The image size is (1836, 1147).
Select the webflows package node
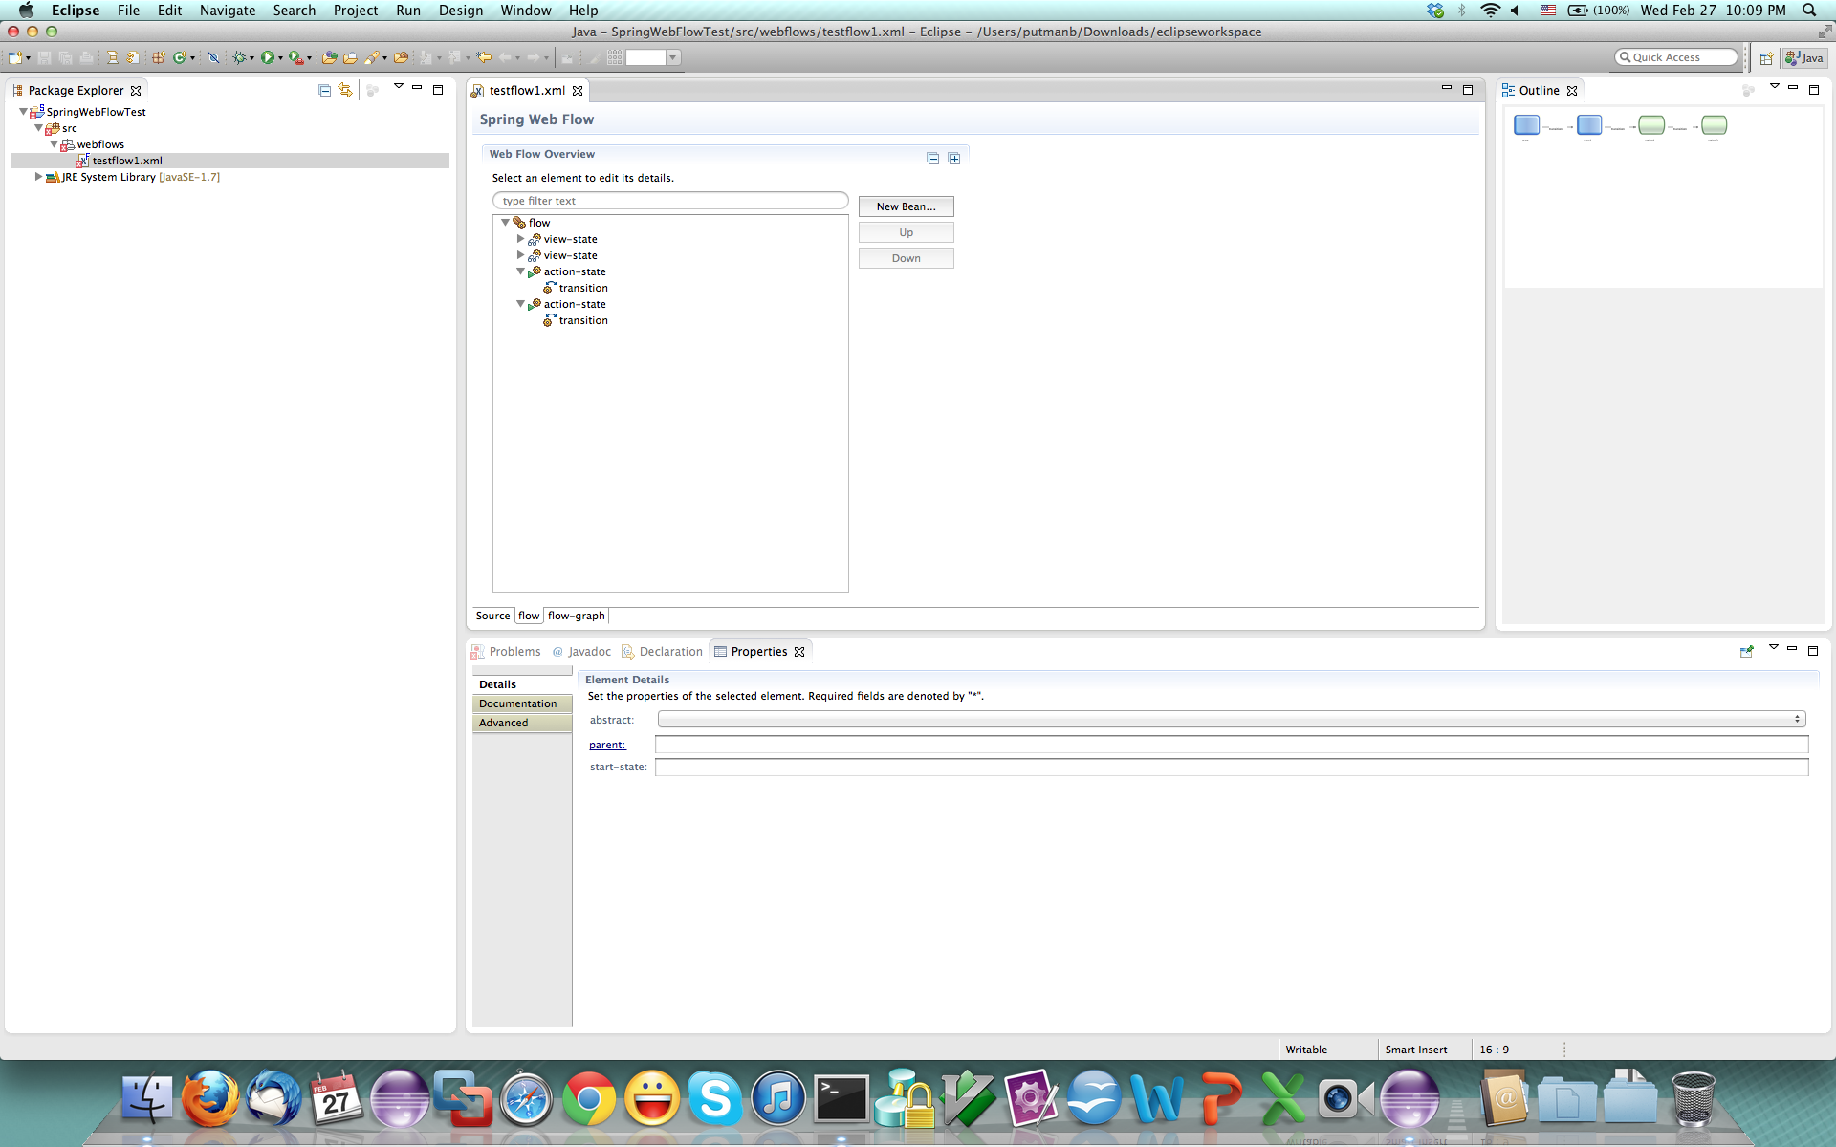coord(100,144)
